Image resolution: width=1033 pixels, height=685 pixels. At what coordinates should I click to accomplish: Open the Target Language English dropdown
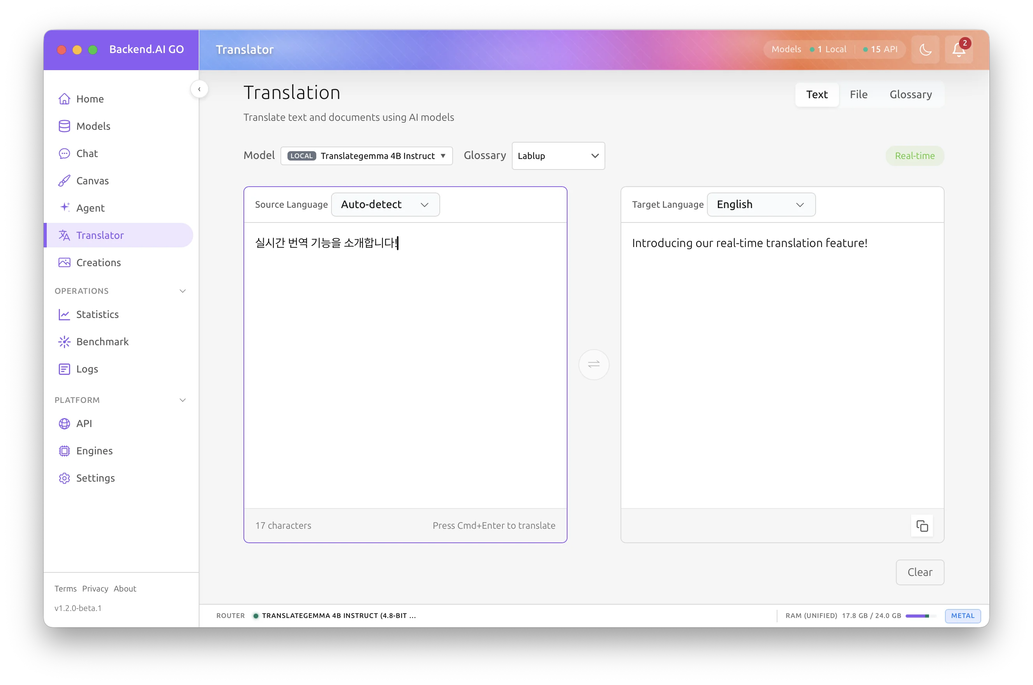pos(761,204)
